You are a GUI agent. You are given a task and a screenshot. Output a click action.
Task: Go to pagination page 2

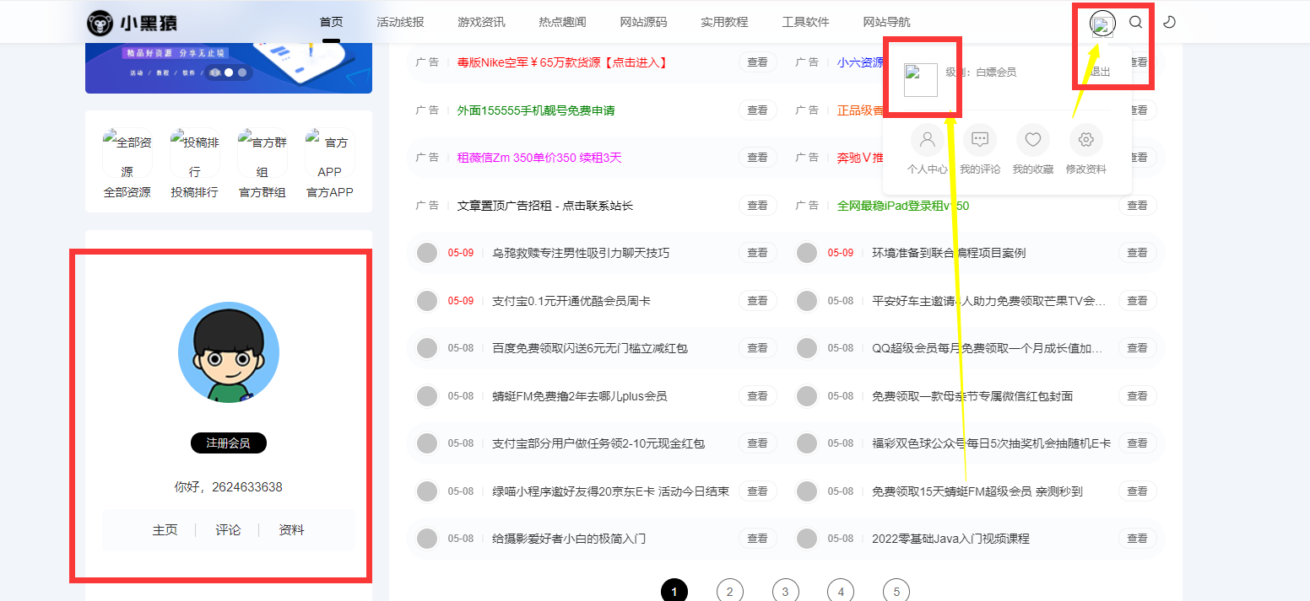point(730,592)
